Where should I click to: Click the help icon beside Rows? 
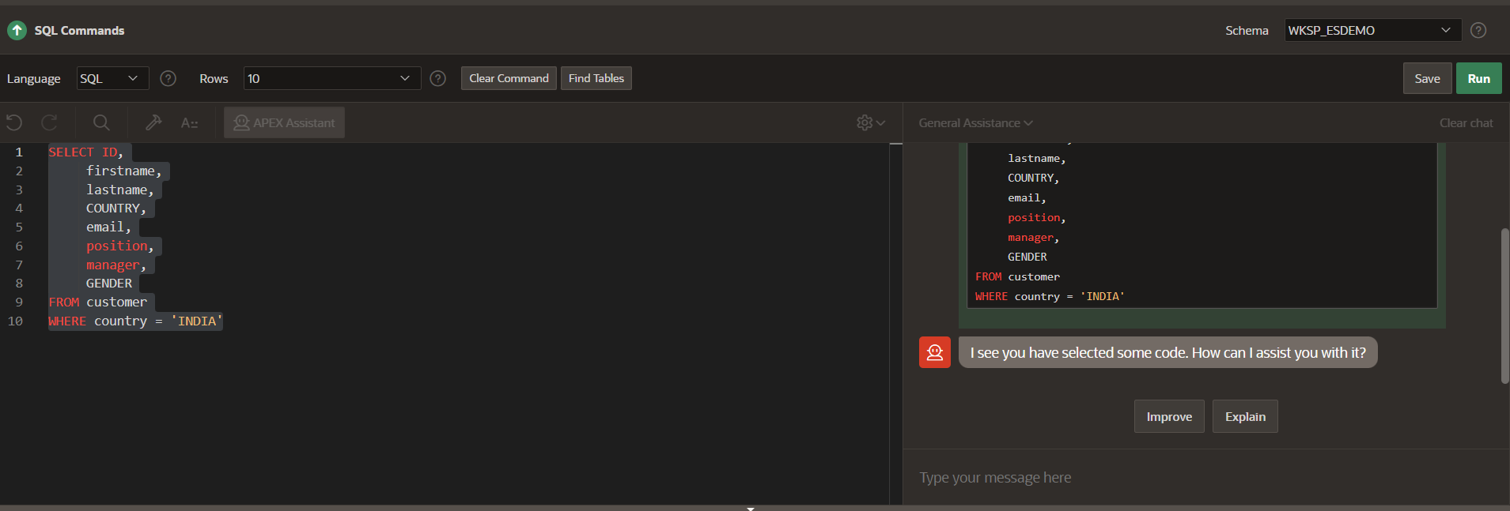click(437, 78)
